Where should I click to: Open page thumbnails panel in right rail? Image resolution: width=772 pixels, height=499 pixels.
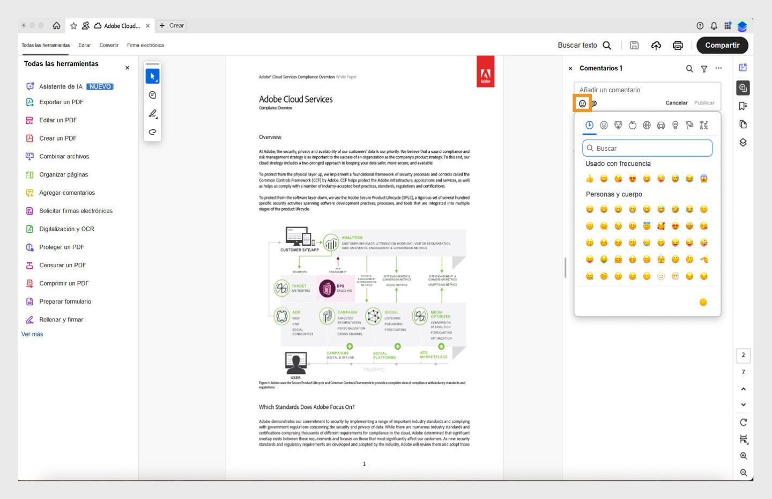point(743,124)
